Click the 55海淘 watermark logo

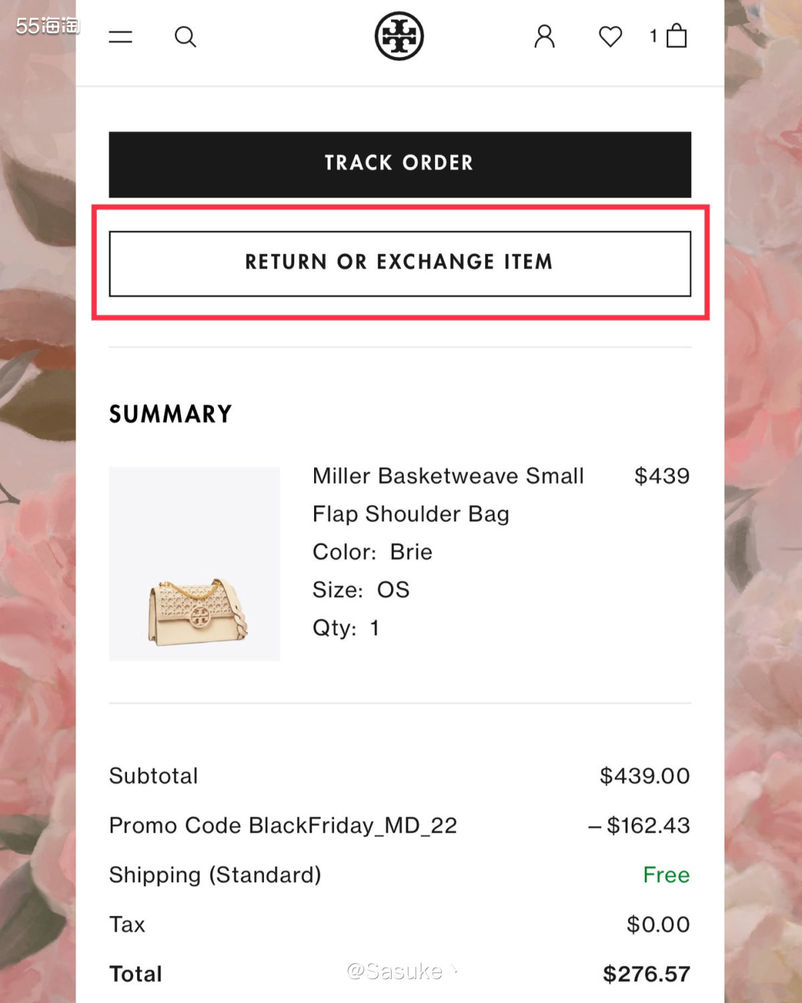47,25
